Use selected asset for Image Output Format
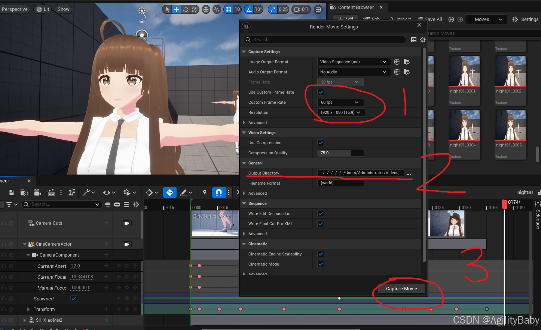 [397, 62]
